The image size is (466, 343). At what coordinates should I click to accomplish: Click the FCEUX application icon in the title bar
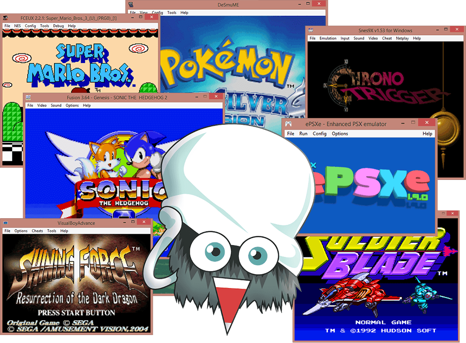[5, 18]
